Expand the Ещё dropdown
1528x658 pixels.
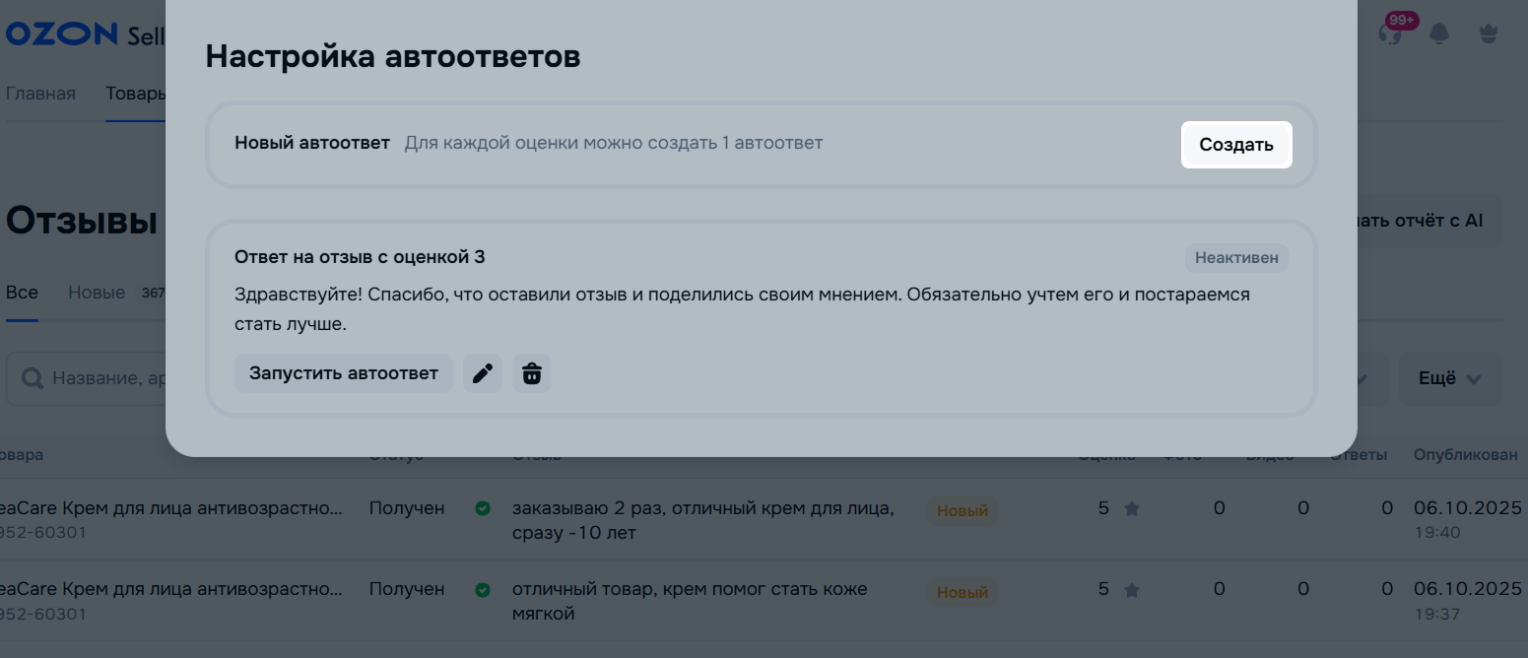coord(1450,379)
